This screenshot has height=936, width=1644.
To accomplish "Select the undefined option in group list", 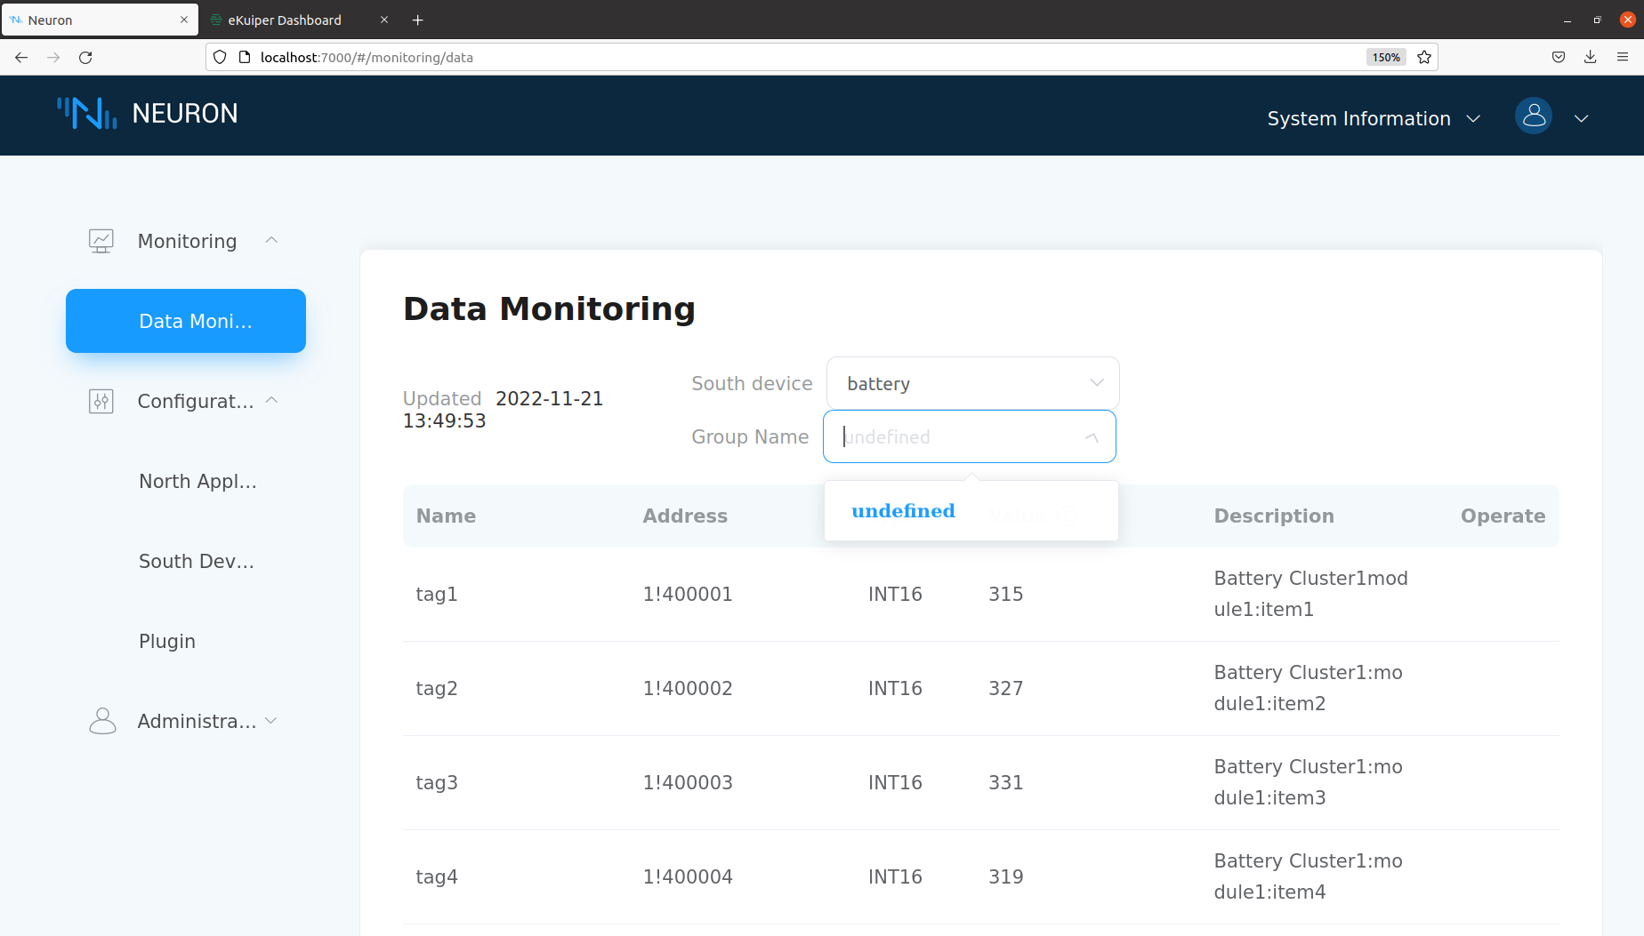I will tap(903, 511).
